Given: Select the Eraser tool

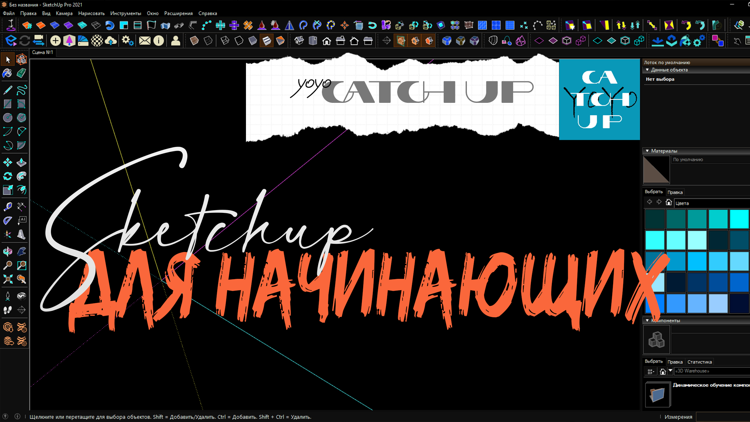Looking at the screenshot, I should [21, 73].
